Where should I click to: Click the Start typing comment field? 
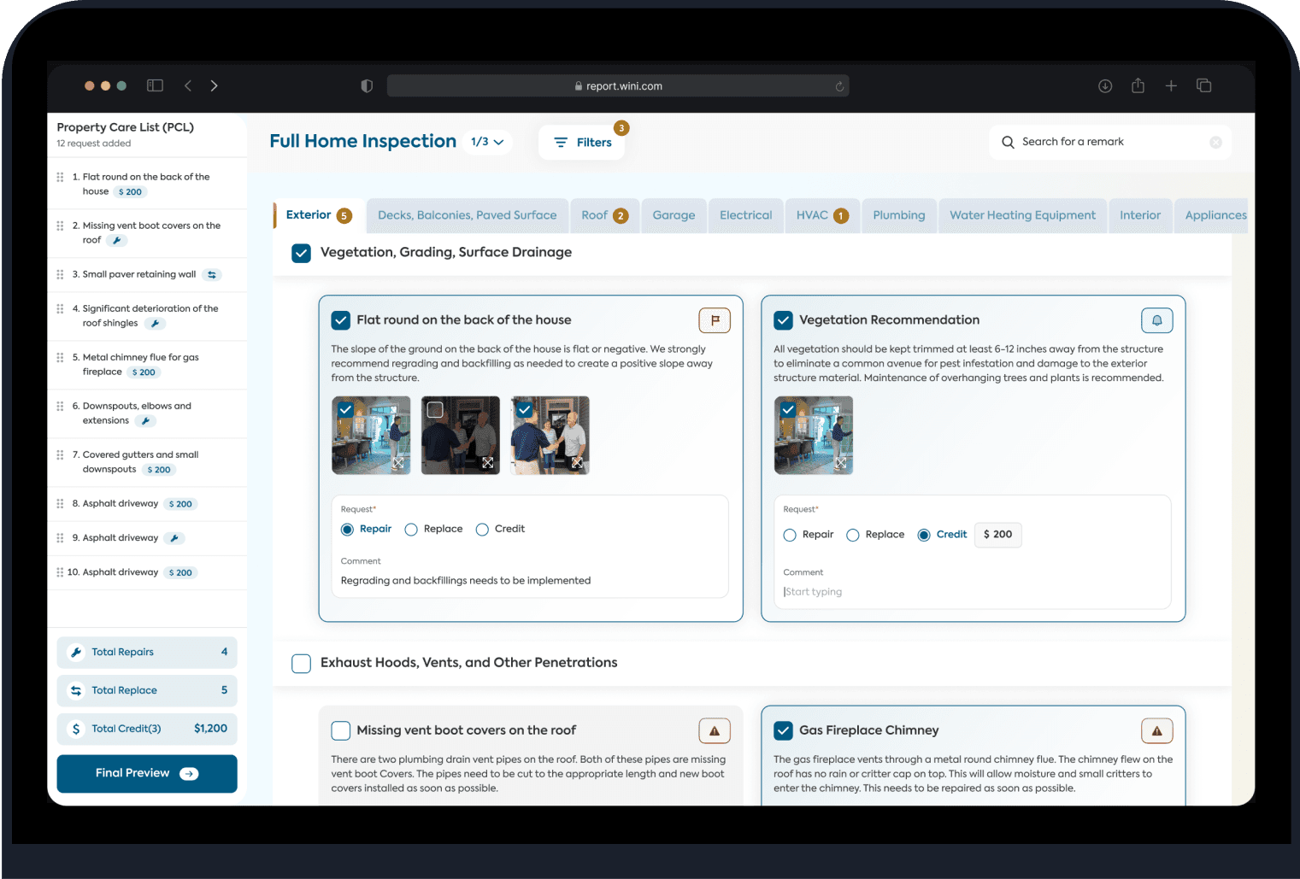tap(972, 592)
